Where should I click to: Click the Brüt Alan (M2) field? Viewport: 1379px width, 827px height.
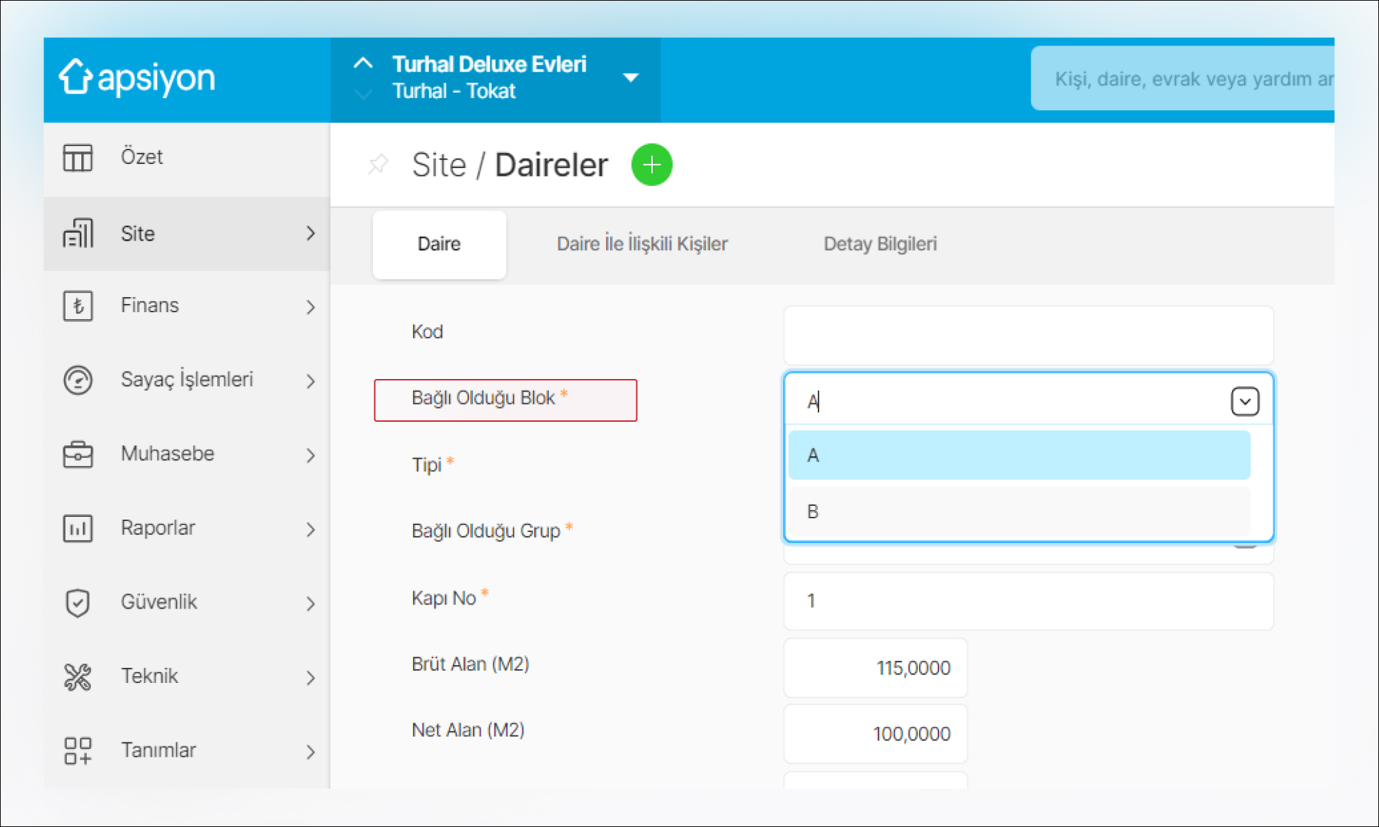[x=875, y=668]
